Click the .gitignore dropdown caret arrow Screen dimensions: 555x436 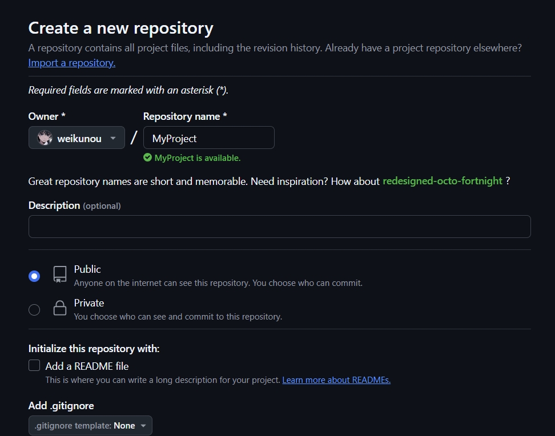coord(143,426)
